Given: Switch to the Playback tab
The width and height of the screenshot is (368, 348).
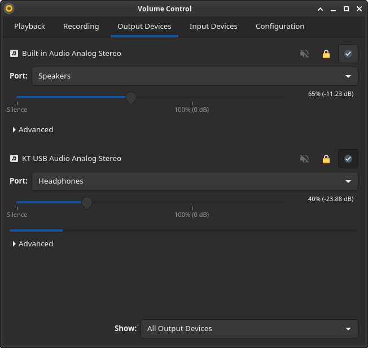Looking at the screenshot, I should 29,27.
